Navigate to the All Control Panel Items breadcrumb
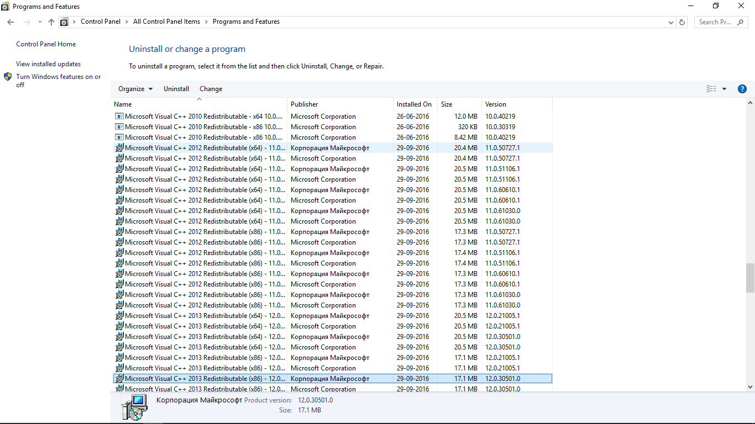 point(167,22)
